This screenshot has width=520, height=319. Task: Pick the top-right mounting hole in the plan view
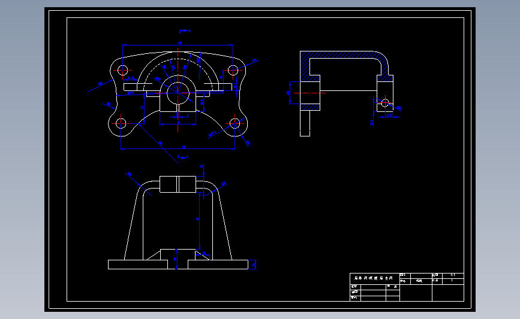pyautogui.click(x=233, y=70)
